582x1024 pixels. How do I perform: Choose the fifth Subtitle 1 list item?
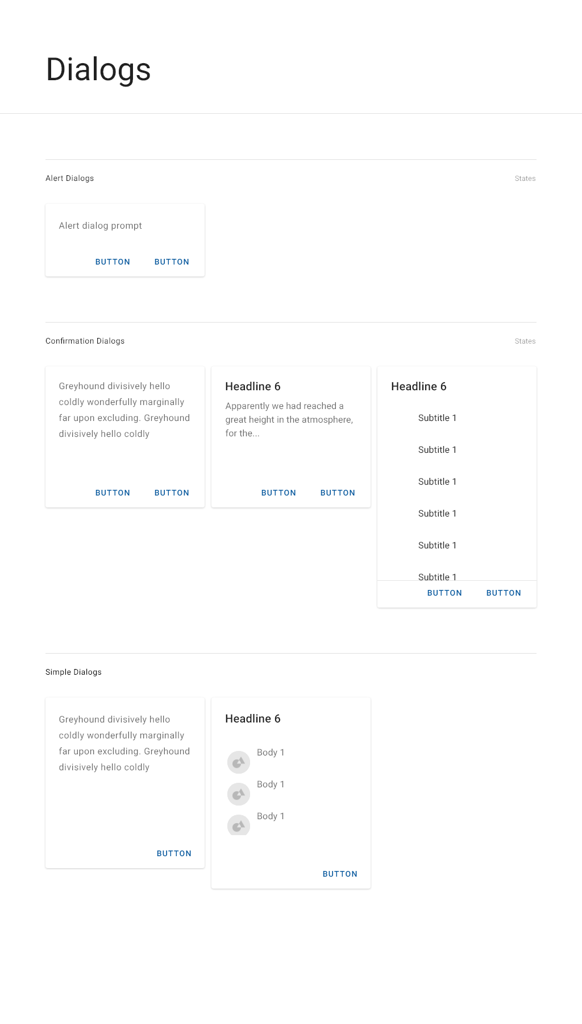click(438, 546)
